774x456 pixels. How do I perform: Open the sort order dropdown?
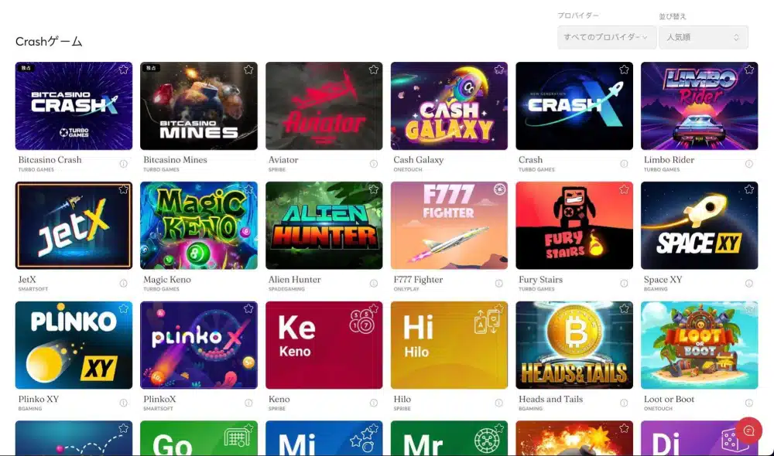coord(703,37)
